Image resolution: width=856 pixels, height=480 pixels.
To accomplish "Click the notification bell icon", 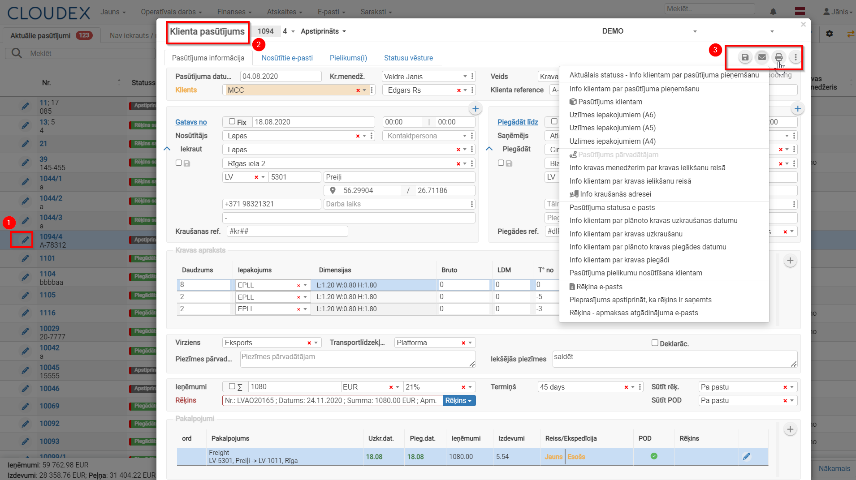I will coord(773,12).
